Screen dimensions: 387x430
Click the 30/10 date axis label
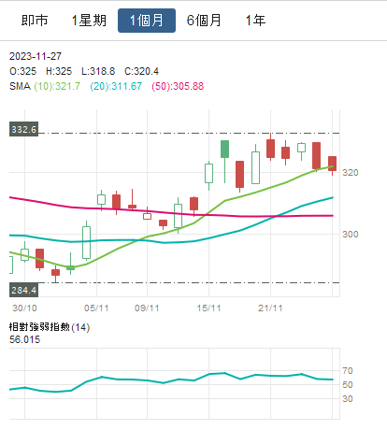pos(24,308)
